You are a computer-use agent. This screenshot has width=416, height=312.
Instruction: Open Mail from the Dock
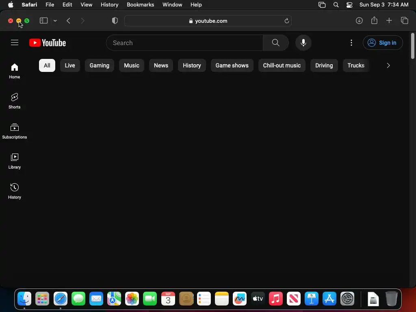coord(96,299)
